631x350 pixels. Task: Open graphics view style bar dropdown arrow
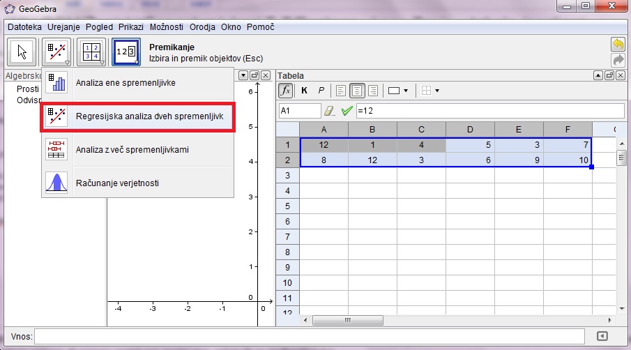[243, 75]
